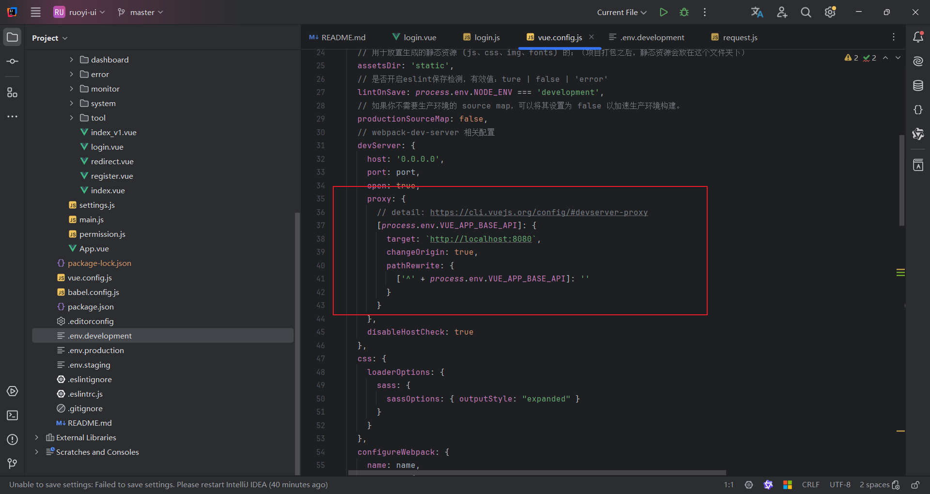
Task: Run the current file
Action: pyautogui.click(x=664, y=12)
